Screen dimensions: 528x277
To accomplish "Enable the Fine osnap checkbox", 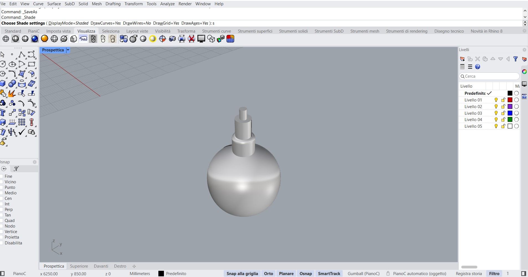I will (2, 176).
